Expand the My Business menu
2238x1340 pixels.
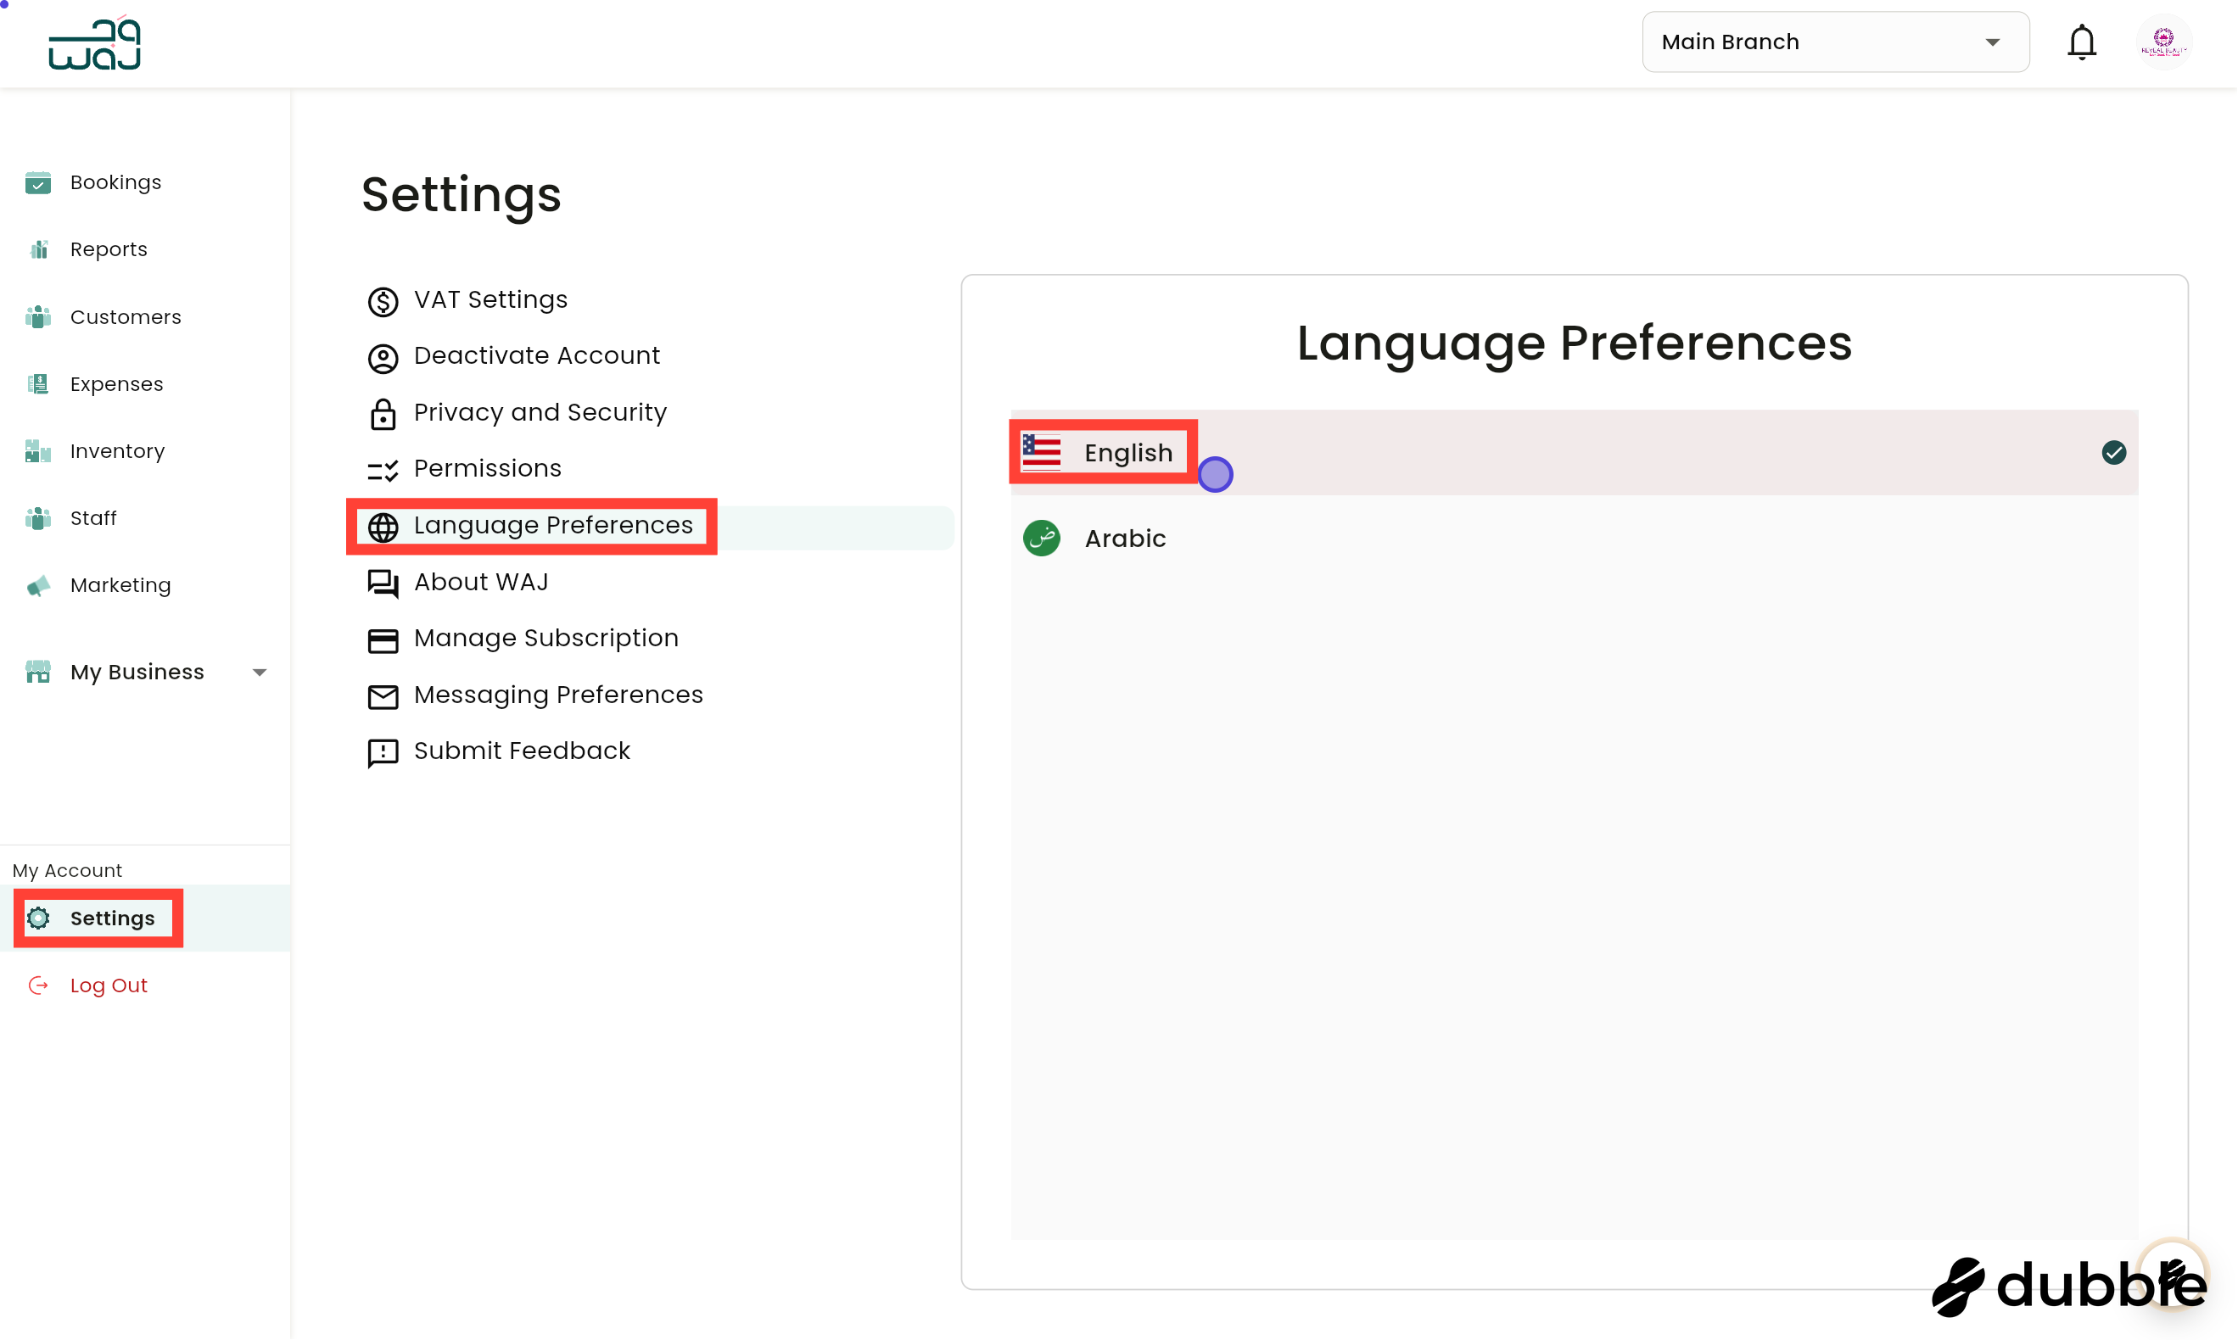[260, 672]
